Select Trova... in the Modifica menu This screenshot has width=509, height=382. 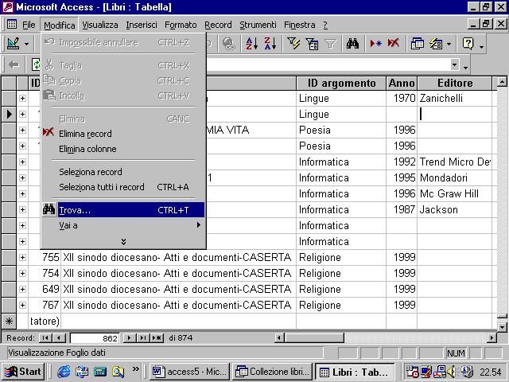(x=123, y=210)
